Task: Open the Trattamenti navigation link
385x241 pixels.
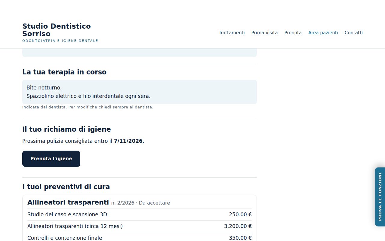Action: (232, 33)
